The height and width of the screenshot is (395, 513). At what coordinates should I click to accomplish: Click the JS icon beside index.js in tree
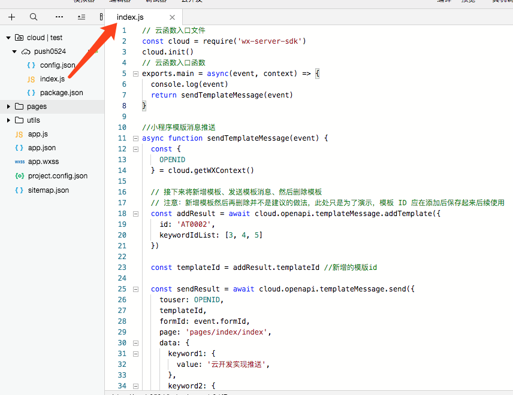(31, 80)
